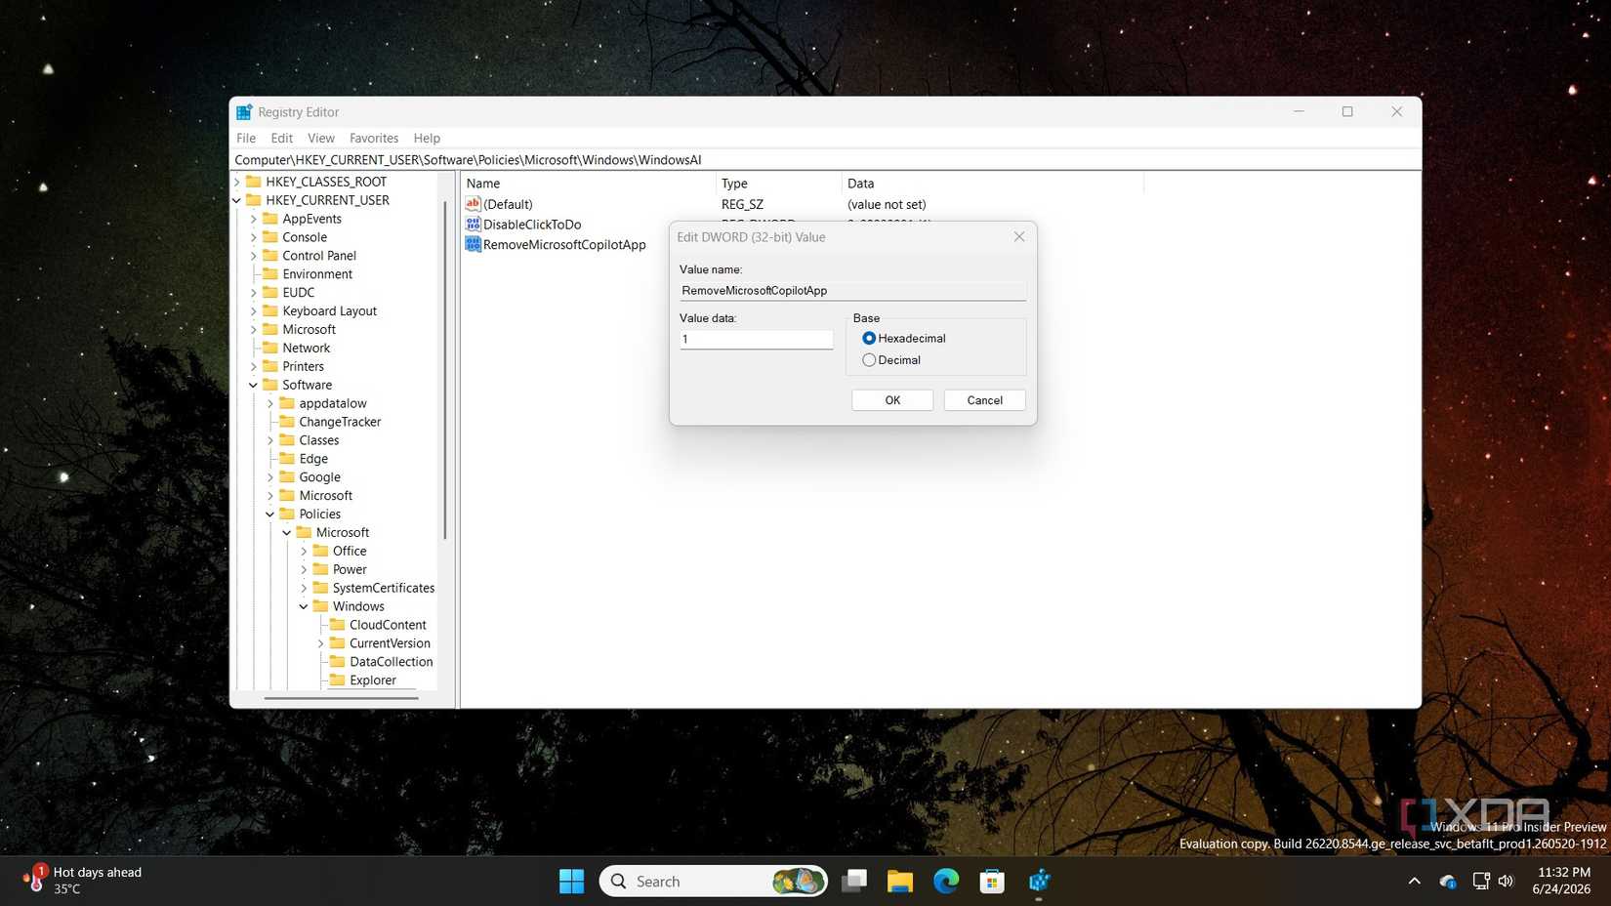Open Microsoft Store from the taskbar
Screen dimensions: 1611x906
coord(992,882)
